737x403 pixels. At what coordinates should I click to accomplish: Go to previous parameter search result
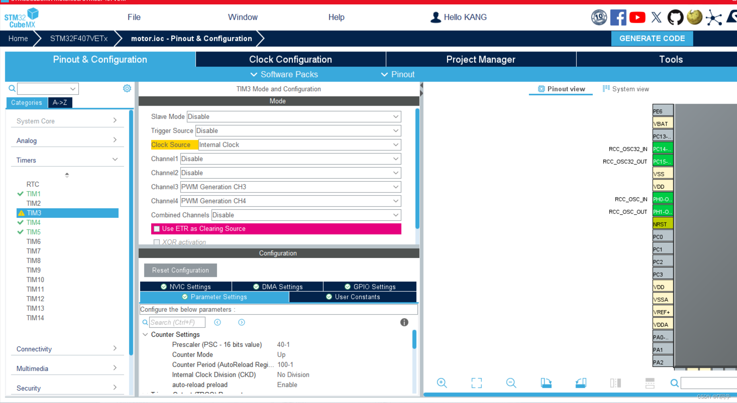coord(217,322)
